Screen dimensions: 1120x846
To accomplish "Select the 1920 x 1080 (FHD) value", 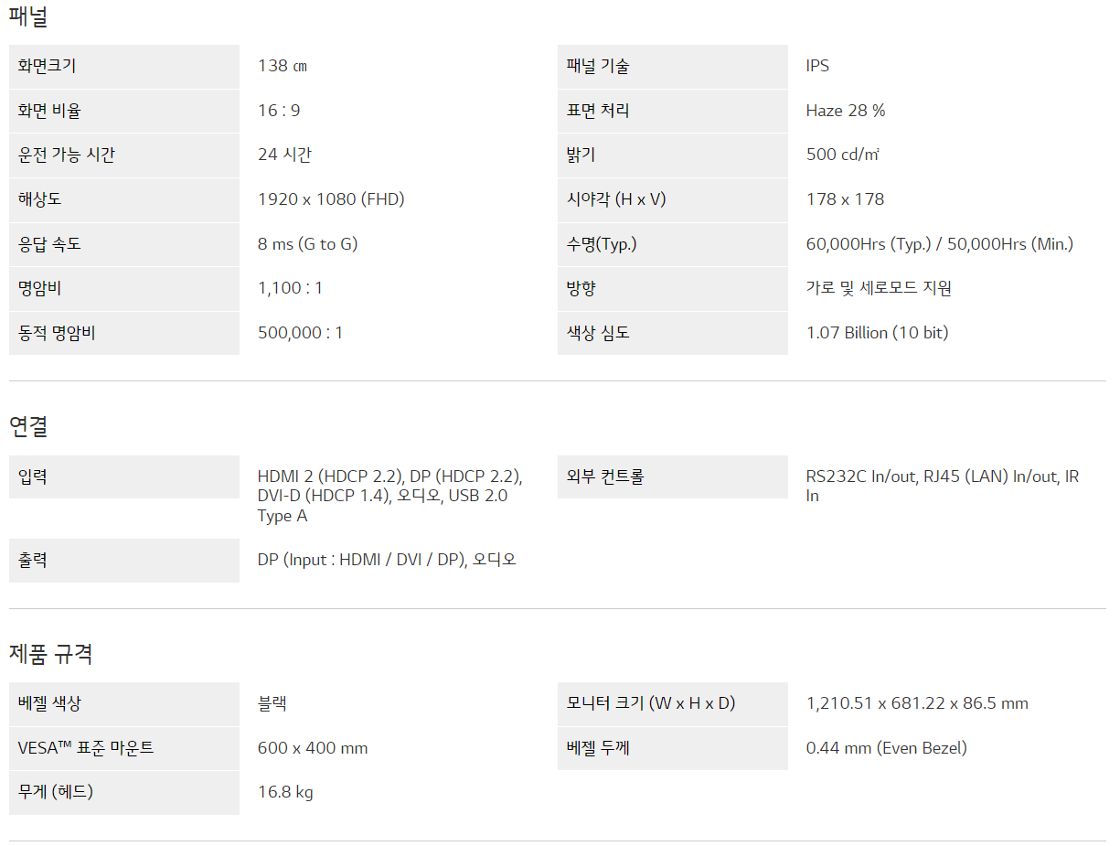I will point(331,199).
